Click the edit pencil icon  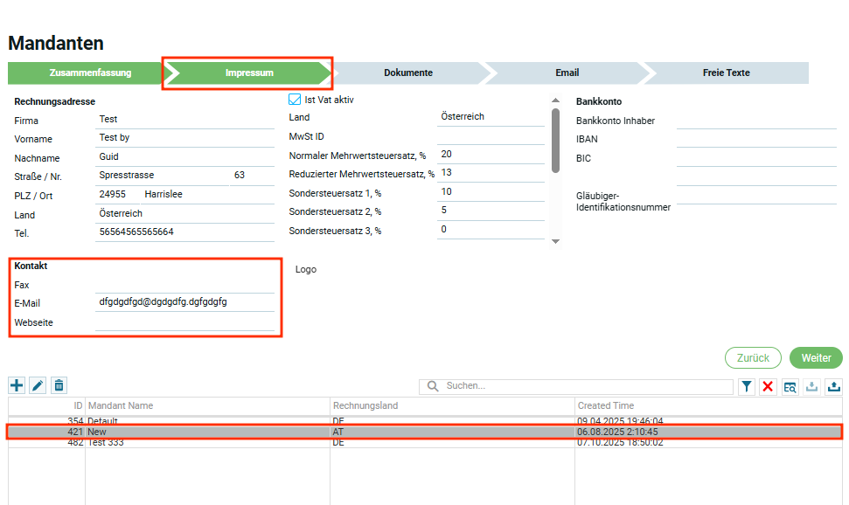click(38, 385)
